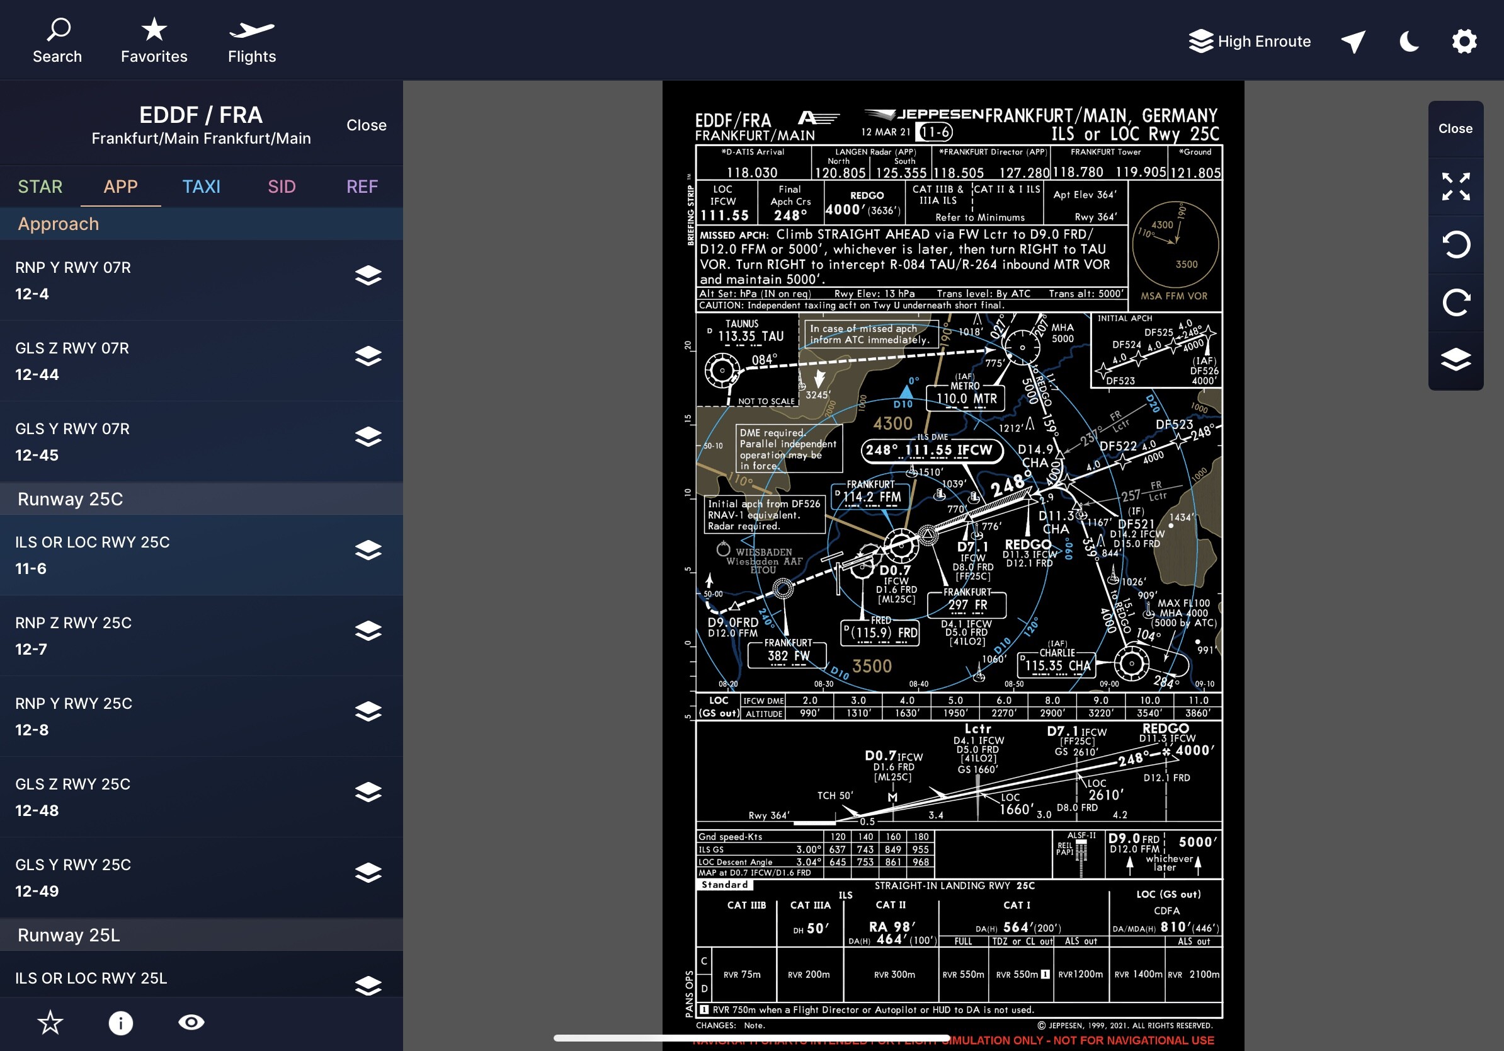Viewport: 1504px width, 1051px height.
Task: Overlay RNP Y RWY 25C layers icon
Action: [x=368, y=711]
